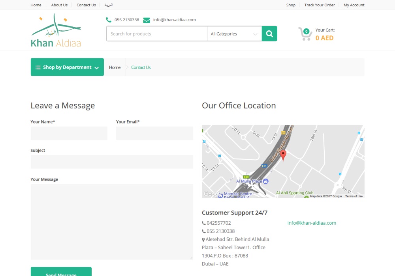This screenshot has height=276, width=395.
Task: Click the Subject input field
Action: (112, 162)
